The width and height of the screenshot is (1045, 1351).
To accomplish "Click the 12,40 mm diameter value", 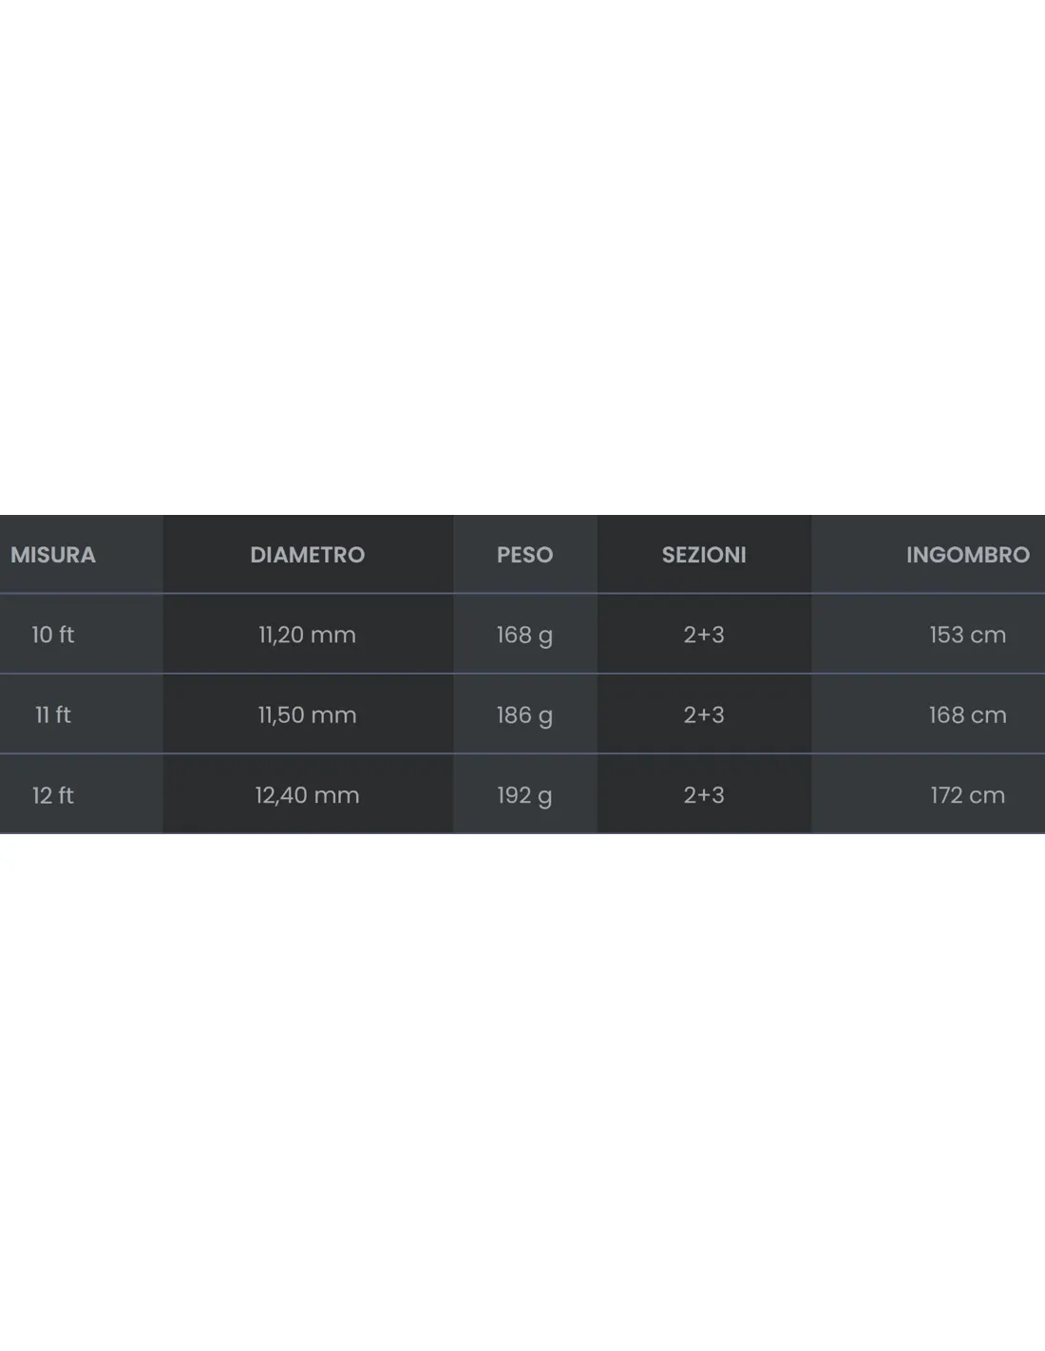I will pyautogui.click(x=307, y=795).
